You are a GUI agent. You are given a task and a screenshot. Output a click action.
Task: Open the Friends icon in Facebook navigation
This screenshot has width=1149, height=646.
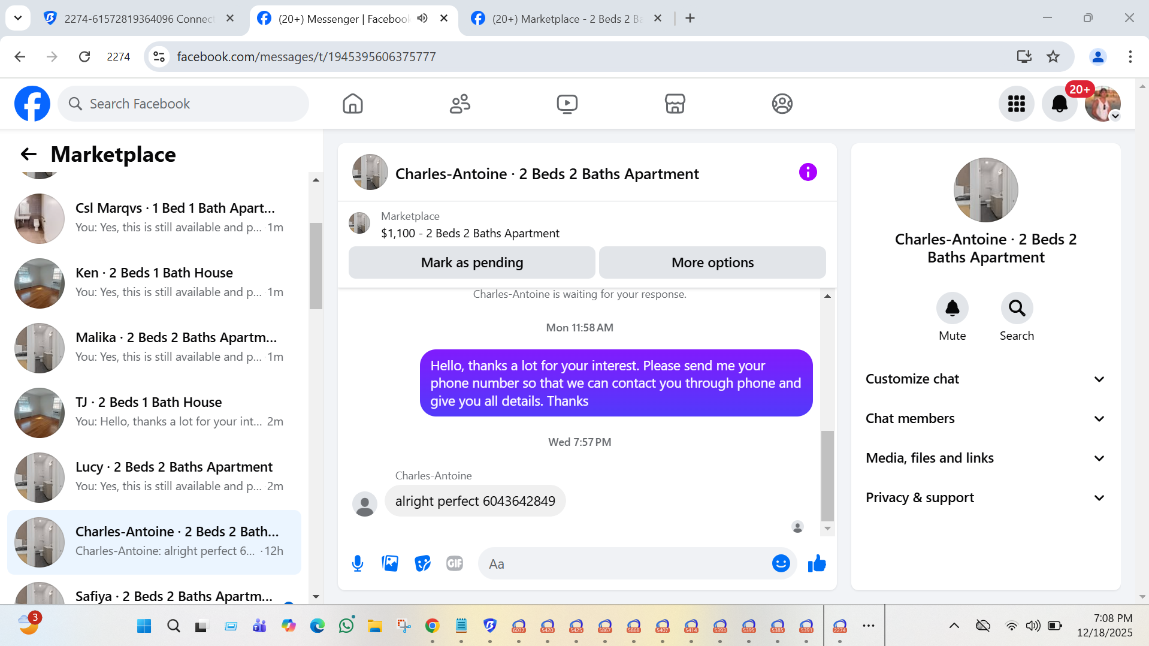tap(460, 104)
